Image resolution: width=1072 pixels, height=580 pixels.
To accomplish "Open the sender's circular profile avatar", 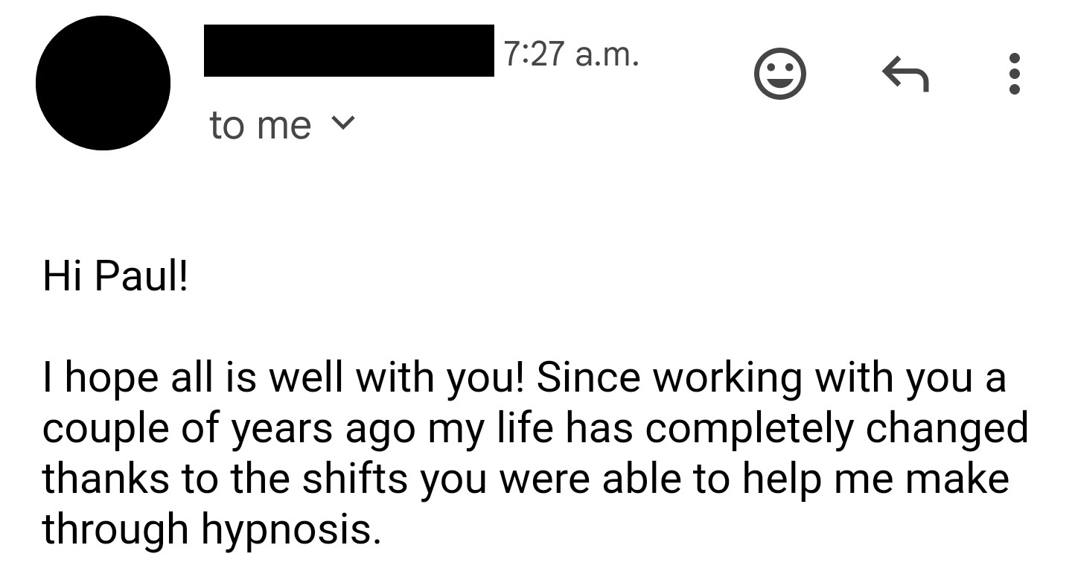I will pyautogui.click(x=103, y=83).
